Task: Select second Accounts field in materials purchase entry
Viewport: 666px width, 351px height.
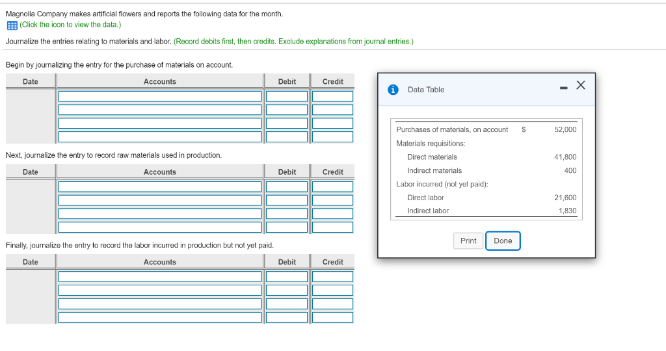Action: pyautogui.click(x=160, y=109)
